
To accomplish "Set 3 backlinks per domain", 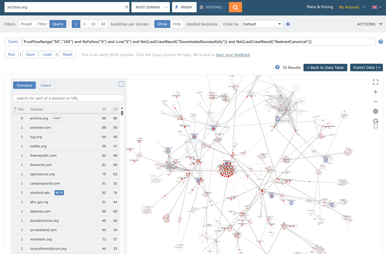I will (x=84, y=24).
